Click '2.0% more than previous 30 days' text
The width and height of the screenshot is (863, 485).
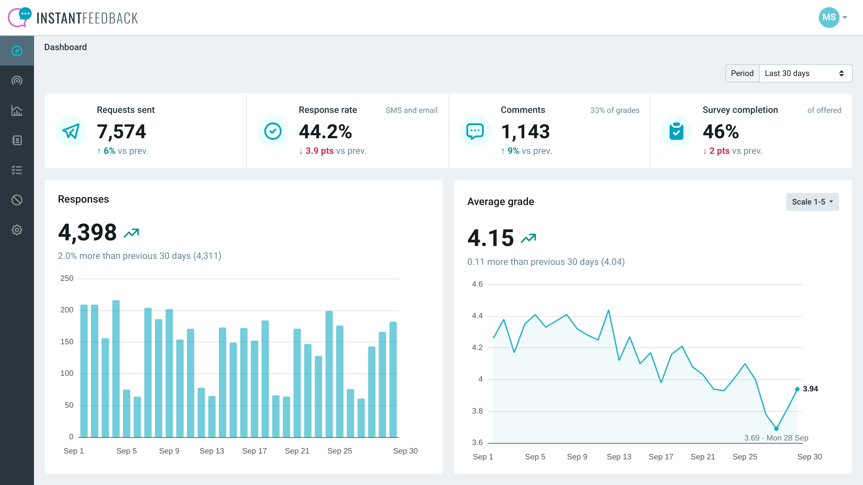coord(140,256)
